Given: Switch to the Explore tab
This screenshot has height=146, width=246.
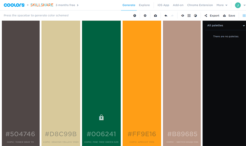Looking at the screenshot, I should 144,5.
